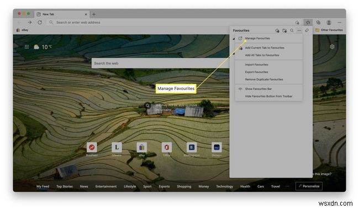Open the Shopping feed tab

184,186
